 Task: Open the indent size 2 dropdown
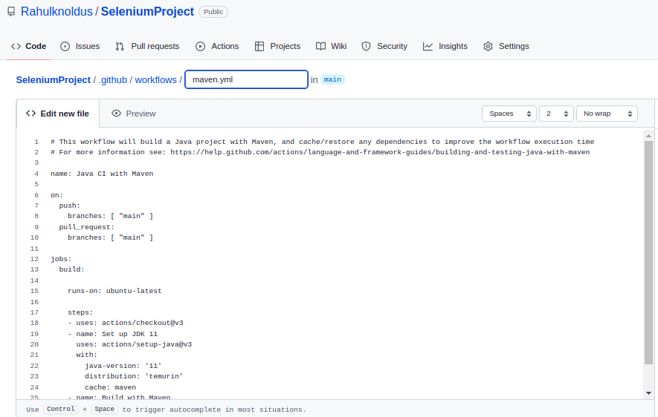tap(556, 114)
